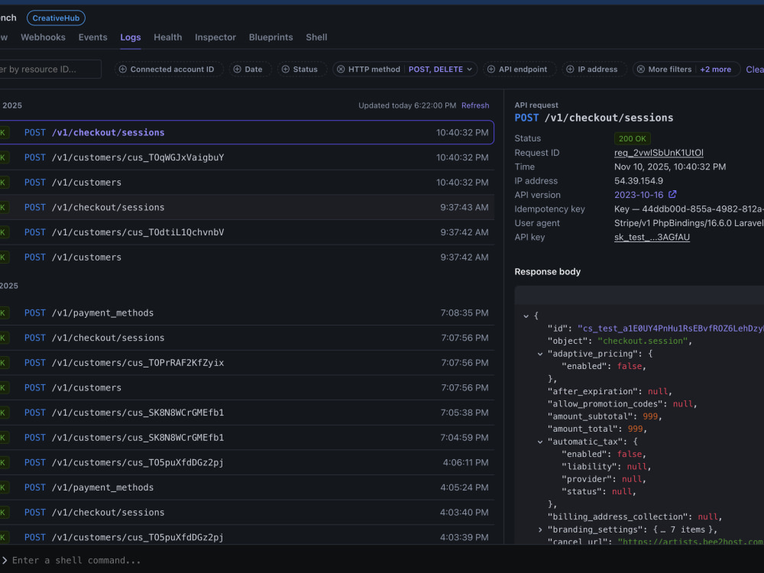This screenshot has width=764, height=573.
Task: Select POST /v1/customers at 9:37:42 AM
Action: (x=246, y=257)
